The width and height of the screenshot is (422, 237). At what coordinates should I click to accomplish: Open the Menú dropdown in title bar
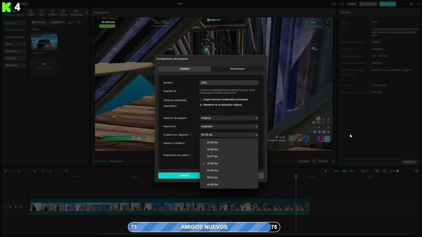[x=22, y=4]
